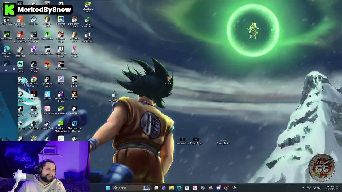Screen dimensions: 342x192
Task: Select the Google Chrome desktop shortcut
Action: 34,82
